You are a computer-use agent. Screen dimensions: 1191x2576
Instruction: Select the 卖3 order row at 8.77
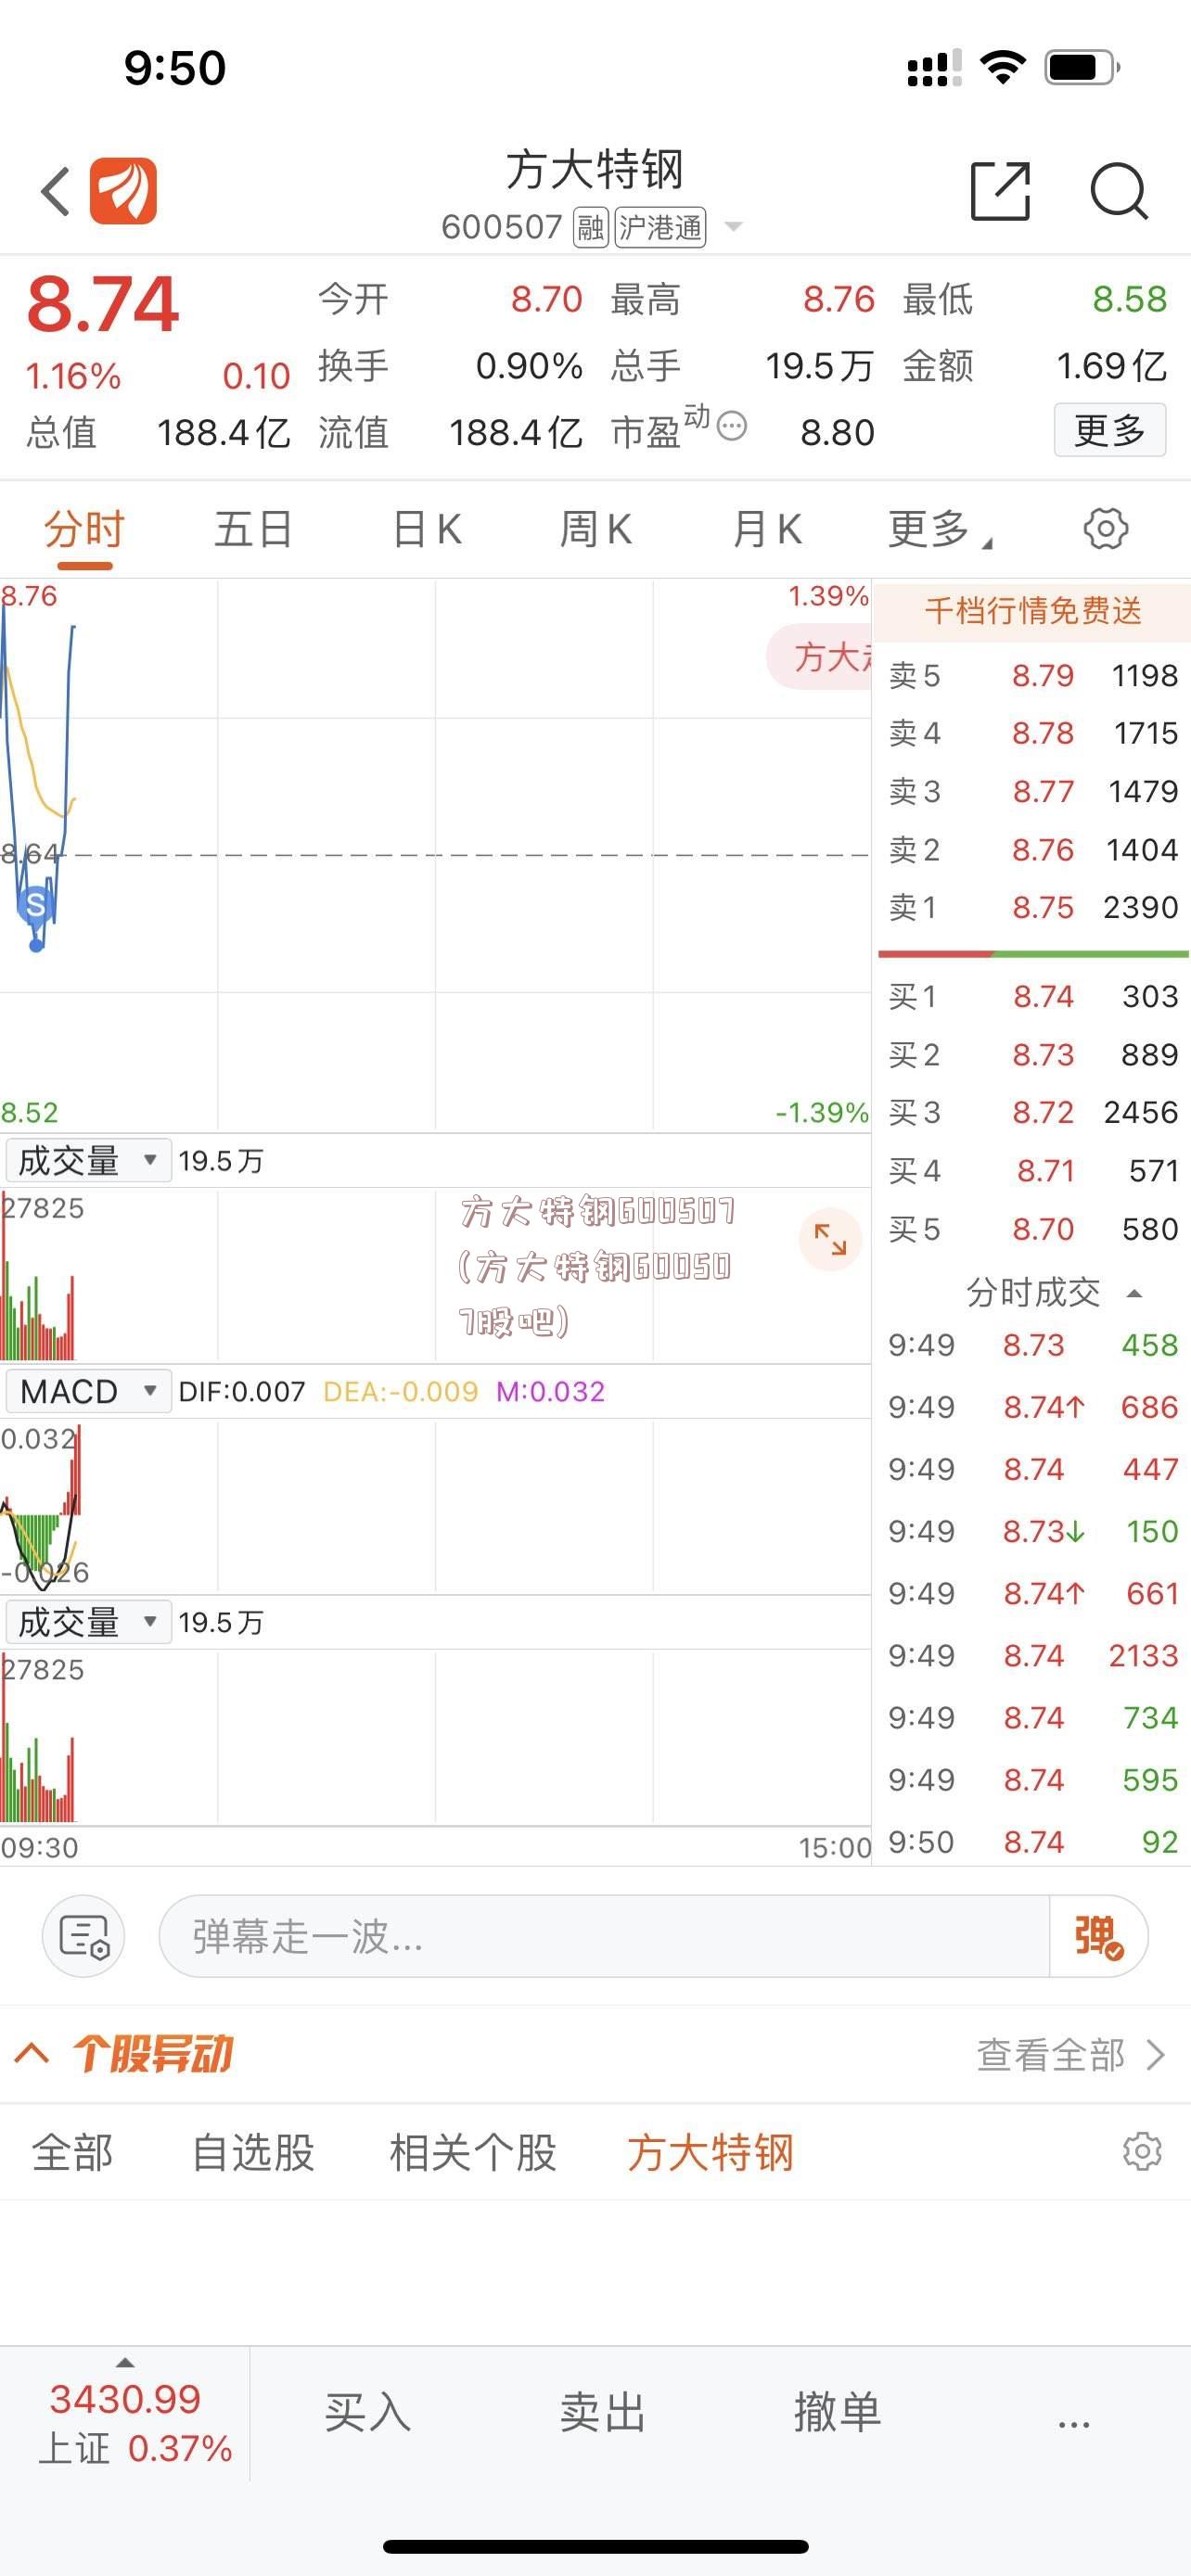tap(1032, 792)
